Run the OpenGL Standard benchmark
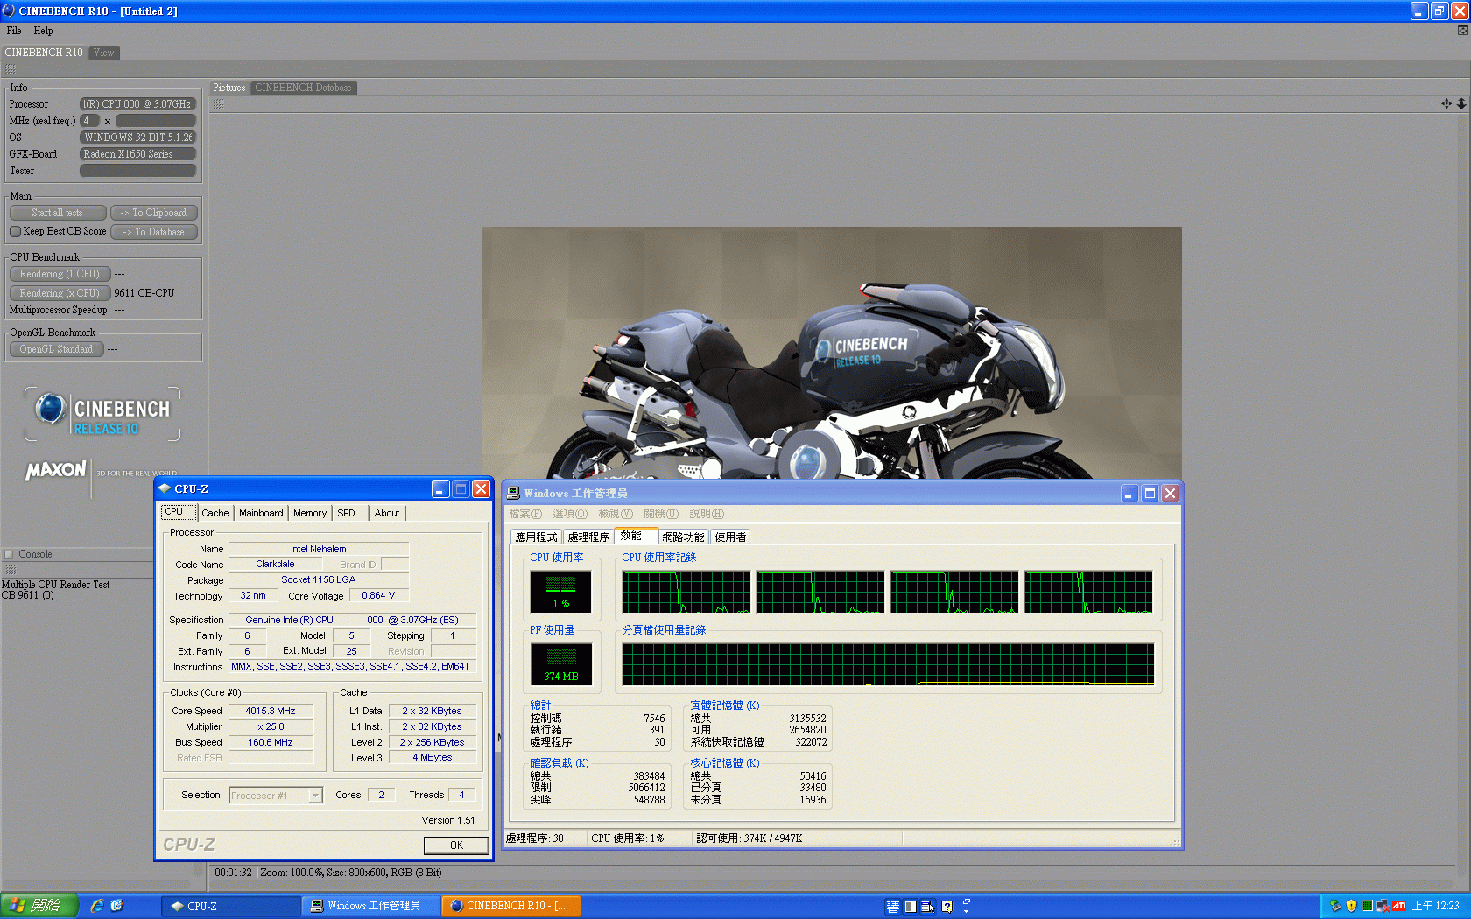Image resolution: width=1471 pixels, height=919 pixels. 56,349
